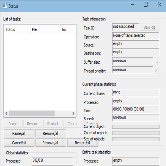Viewport: 166px width, 166px height.
Task: Click the List of tasks label
Action: point(12,19)
